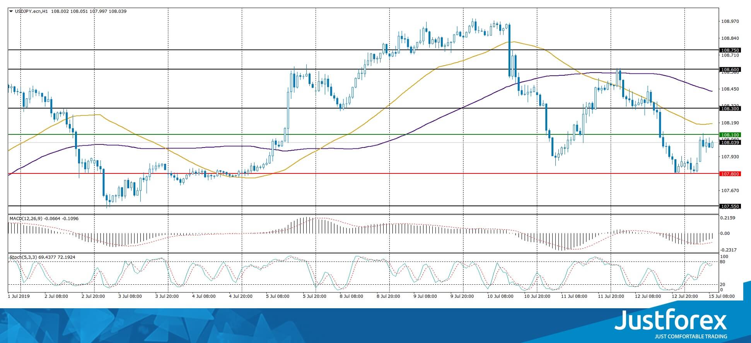Click the 108.300 level price tag

730,109
